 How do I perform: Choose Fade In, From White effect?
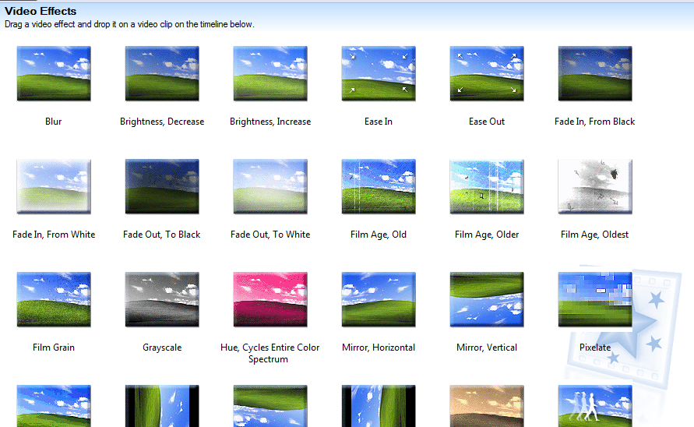[54, 186]
